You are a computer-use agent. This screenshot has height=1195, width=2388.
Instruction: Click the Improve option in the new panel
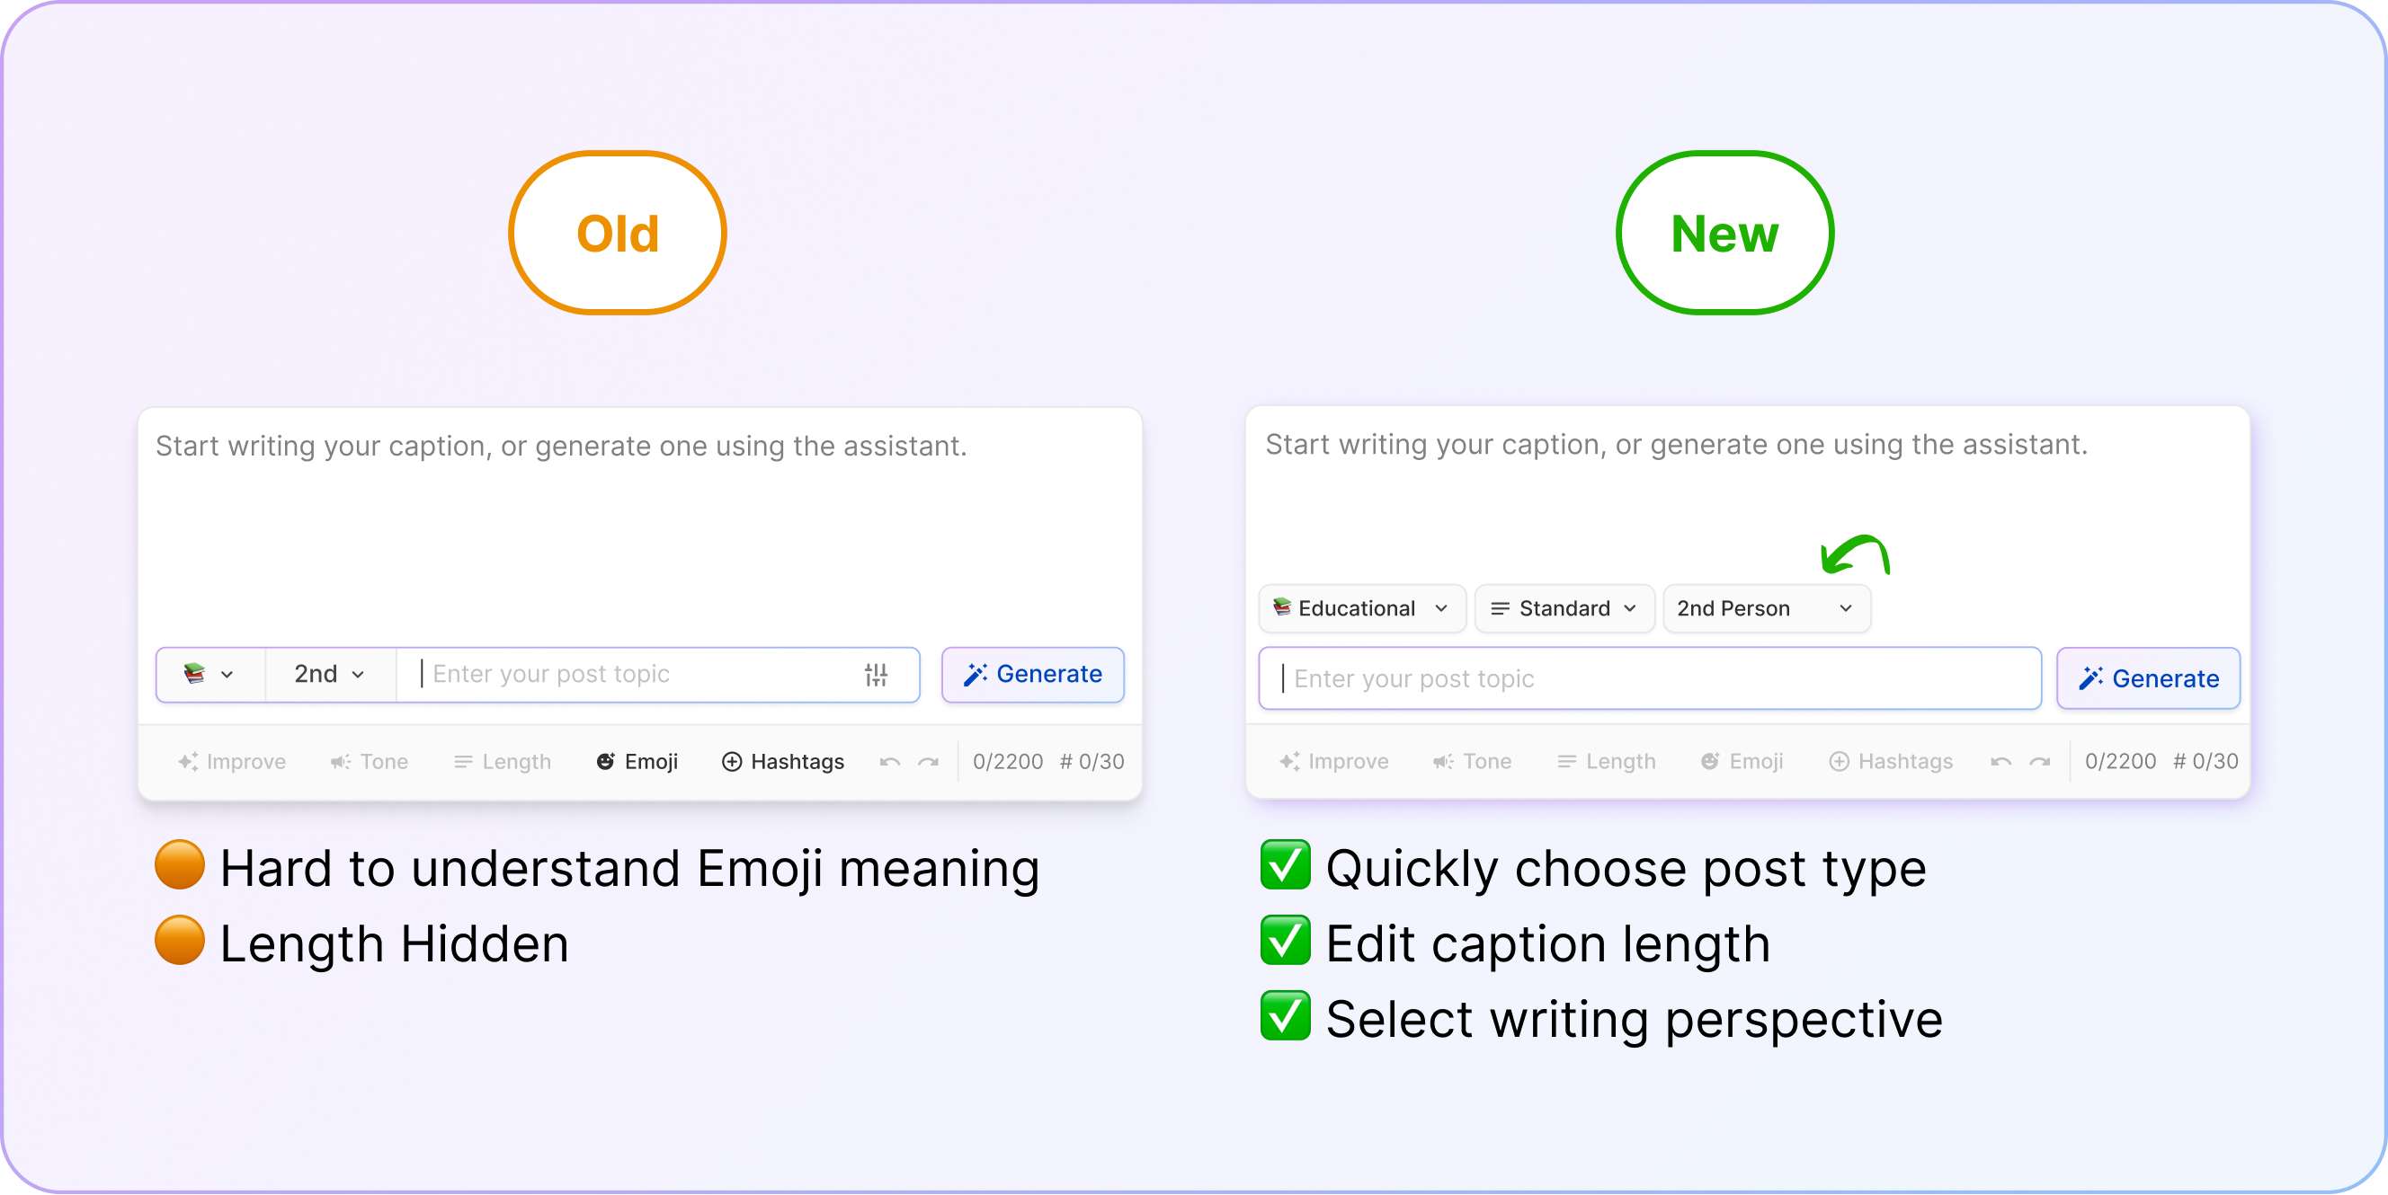coord(1334,761)
